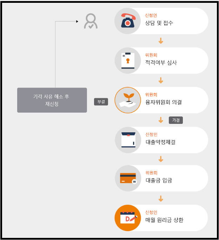Image resolution: width=219 pixels, height=240 pixels.
Task: Click the arrow below 대출약정체결 step
Action: tap(161, 159)
